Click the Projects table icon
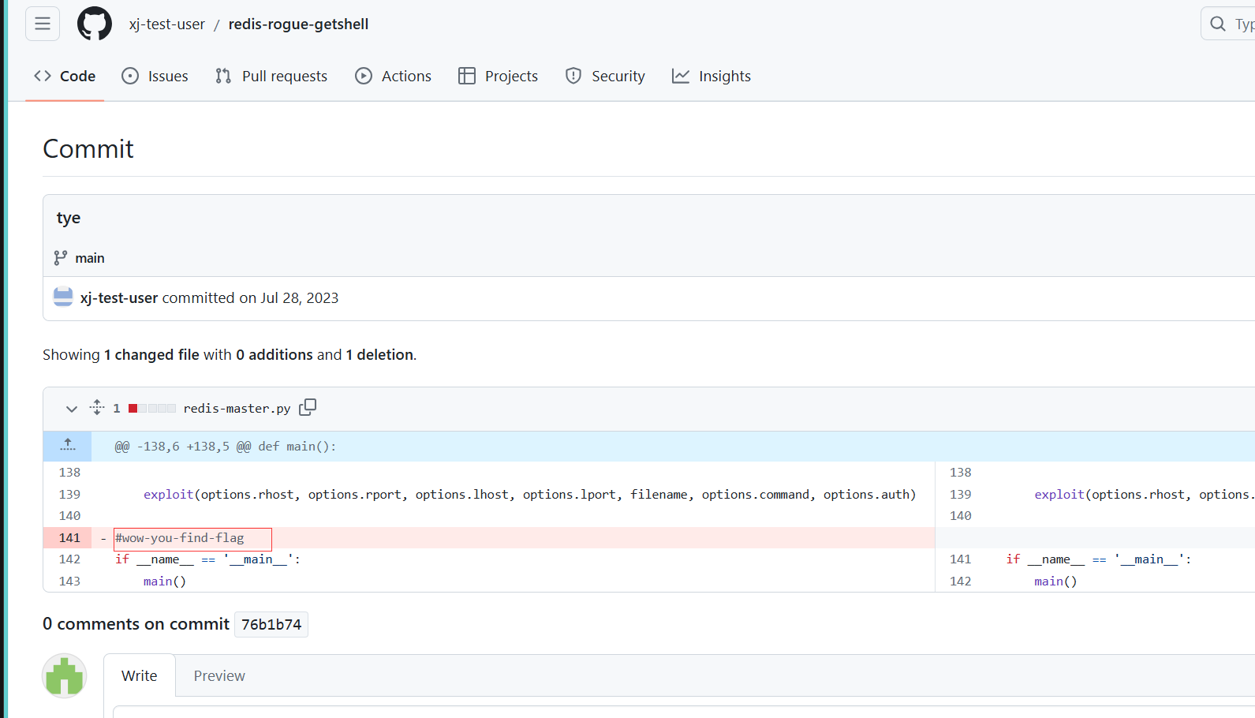Viewport: 1255px width, 718px height. point(467,76)
